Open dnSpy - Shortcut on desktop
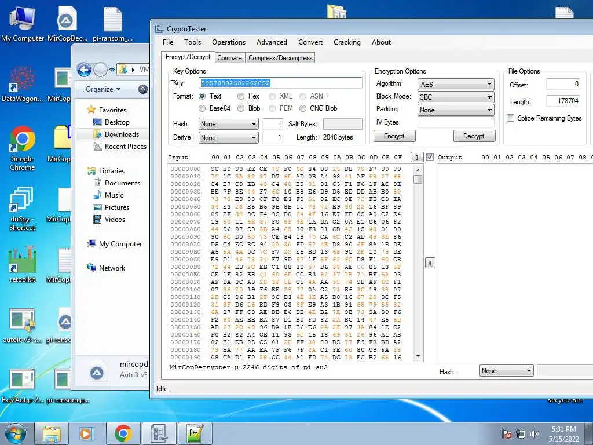Image resolution: width=593 pixels, height=445 pixels. click(23, 209)
